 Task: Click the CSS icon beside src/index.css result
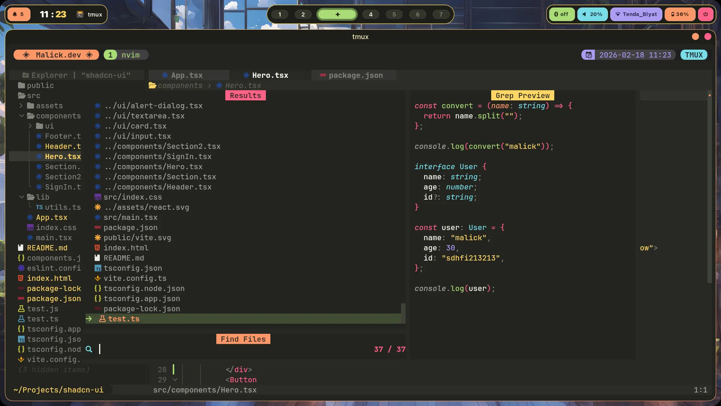coord(98,197)
